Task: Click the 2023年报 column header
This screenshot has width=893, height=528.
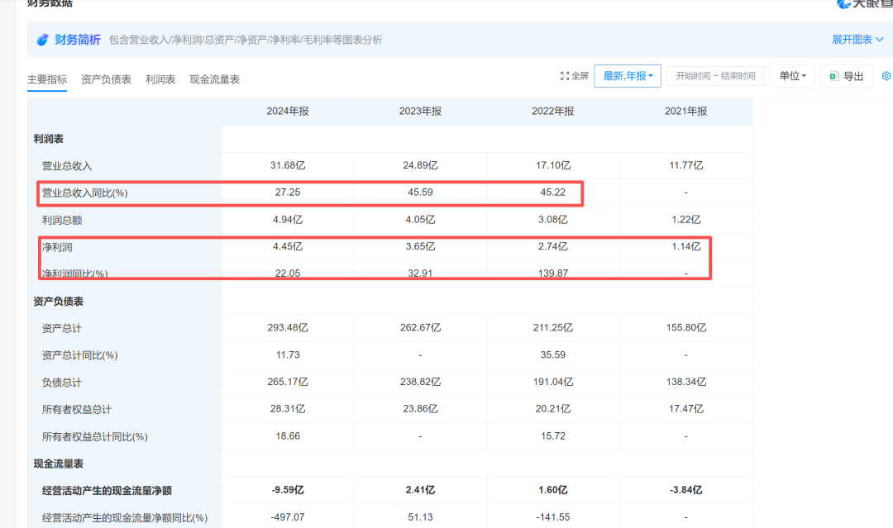Action: pos(420,112)
